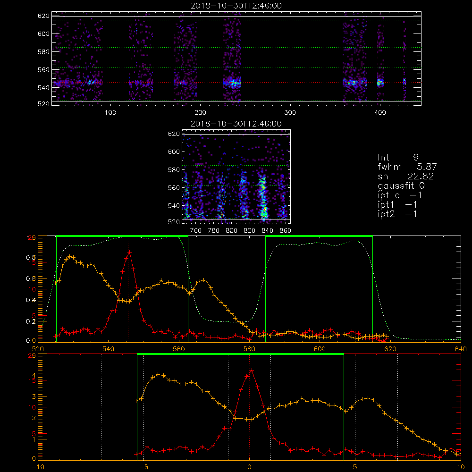Select the 'ipt_c -1' readout
This screenshot has width=472, height=472.
click(400, 195)
